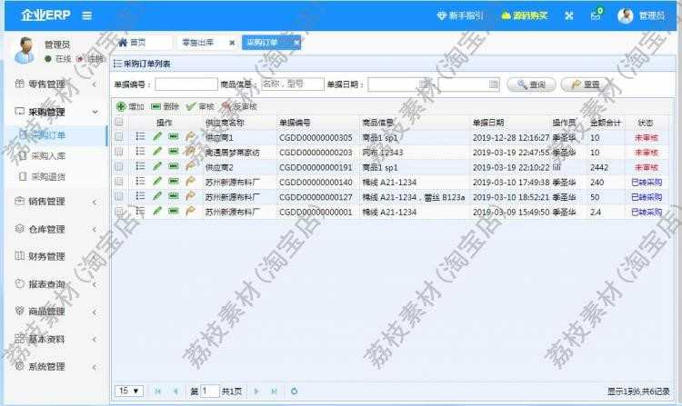Click the edit pencil for CGDD0000000001

pos(157,211)
